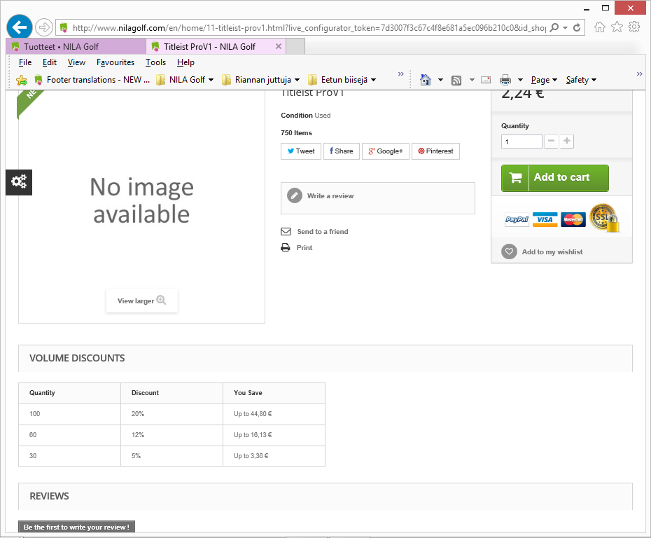Open the Safety dropdown menu
This screenshot has width=651, height=538.
point(581,80)
